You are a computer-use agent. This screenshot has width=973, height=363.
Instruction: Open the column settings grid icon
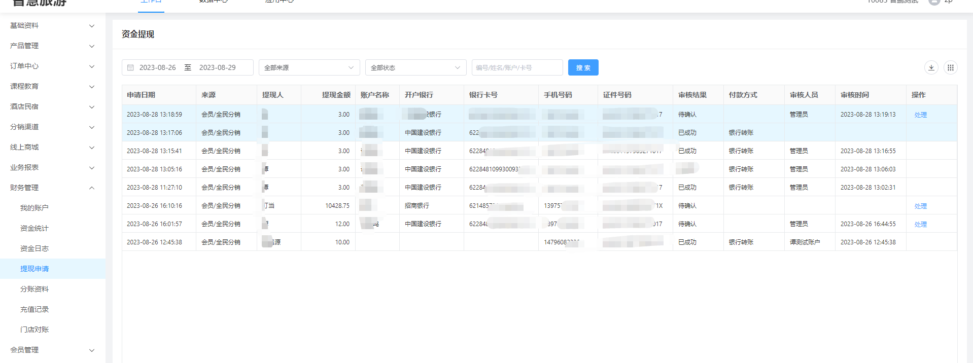(x=950, y=67)
